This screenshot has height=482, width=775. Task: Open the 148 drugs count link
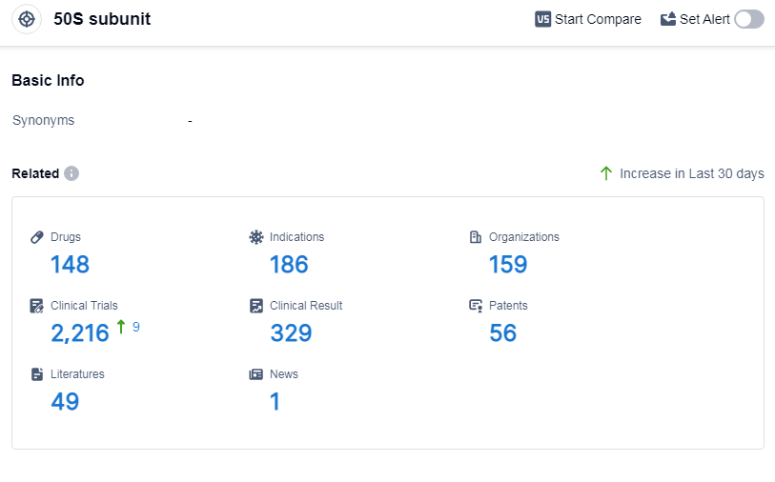click(70, 265)
